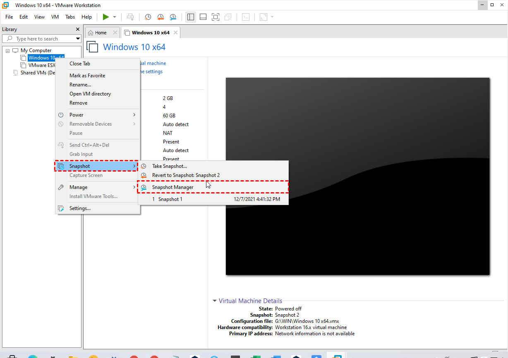Enter full screen mode icon

tap(215, 17)
